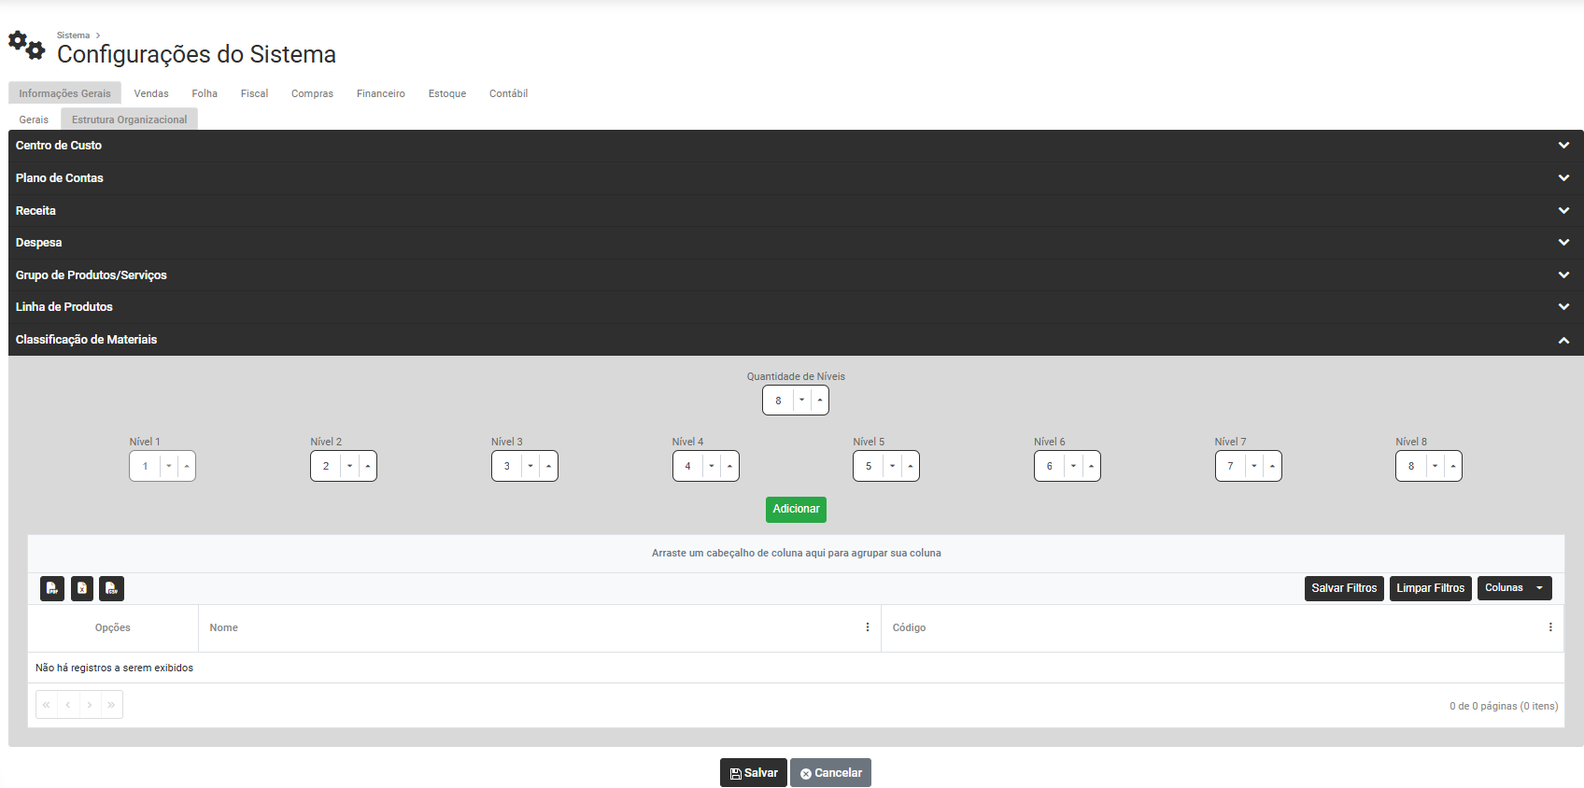Save settings with the Salvar button

(754, 773)
